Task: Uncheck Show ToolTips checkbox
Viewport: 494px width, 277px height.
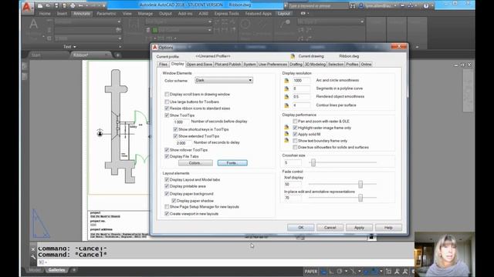Action: click(x=167, y=115)
